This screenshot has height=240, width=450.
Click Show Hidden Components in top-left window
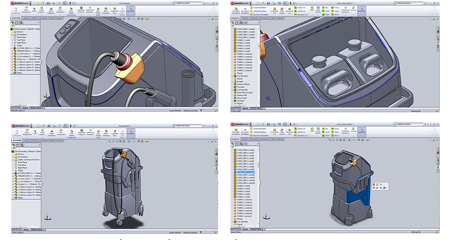click(x=71, y=9)
